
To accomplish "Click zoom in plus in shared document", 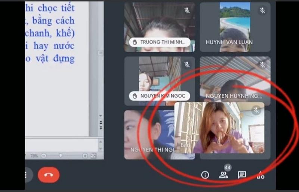I will [85, 156].
